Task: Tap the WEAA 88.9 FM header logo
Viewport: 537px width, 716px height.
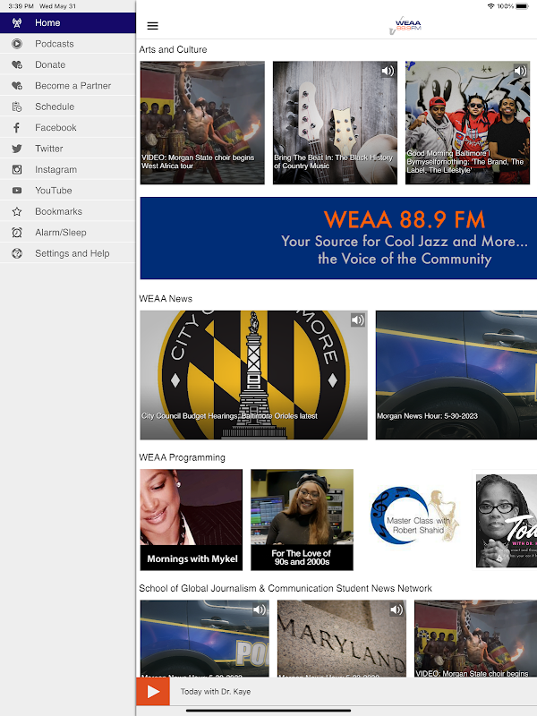Action: point(405,26)
